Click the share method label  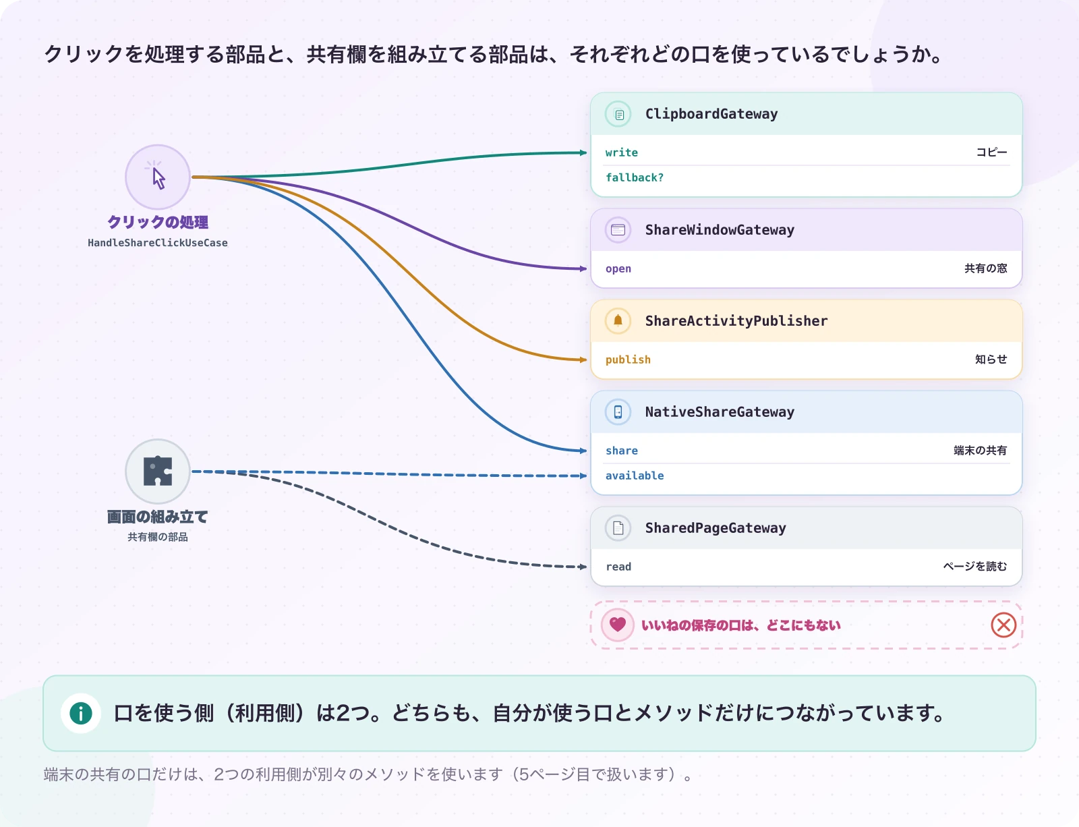pyautogui.click(x=622, y=451)
